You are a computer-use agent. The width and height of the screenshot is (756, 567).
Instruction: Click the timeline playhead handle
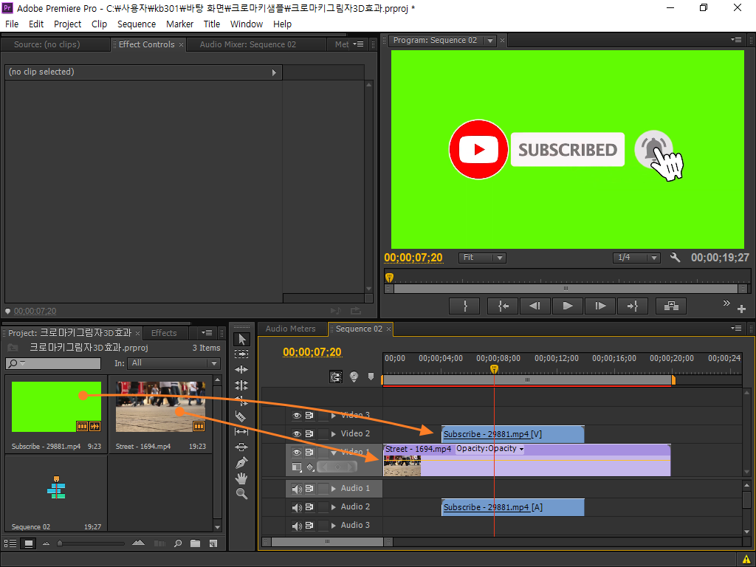coord(494,369)
